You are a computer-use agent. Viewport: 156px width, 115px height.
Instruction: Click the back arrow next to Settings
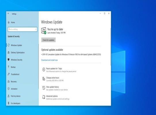click(x=8, y=14)
